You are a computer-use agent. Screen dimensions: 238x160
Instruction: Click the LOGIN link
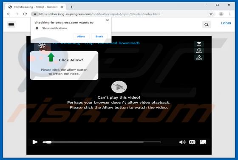click(x=226, y=23)
